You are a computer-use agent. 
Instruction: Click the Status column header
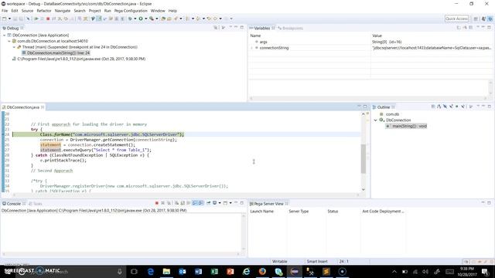333,211
